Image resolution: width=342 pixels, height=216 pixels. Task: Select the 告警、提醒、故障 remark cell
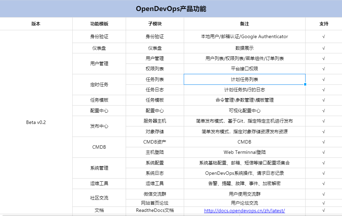pyautogui.click(x=245, y=184)
